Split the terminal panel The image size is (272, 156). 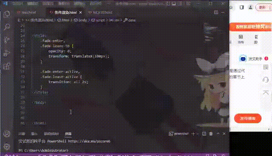(204, 134)
